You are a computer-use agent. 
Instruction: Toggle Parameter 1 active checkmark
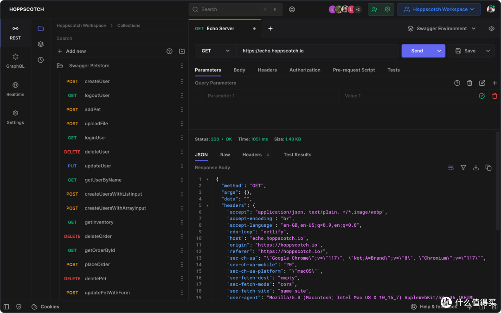pyautogui.click(x=482, y=96)
